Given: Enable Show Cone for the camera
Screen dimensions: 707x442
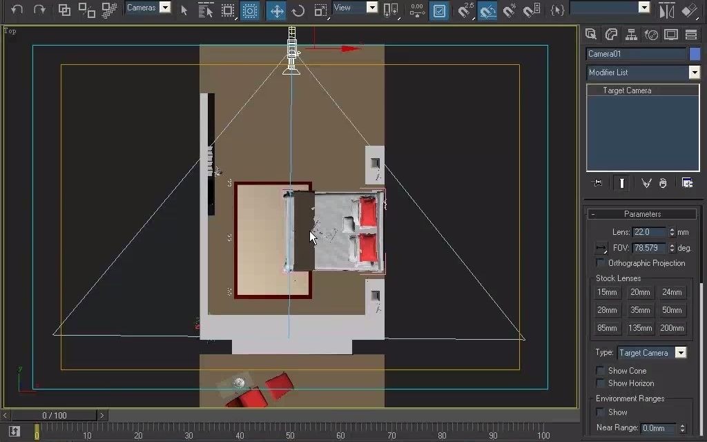Looking at the screenshot, I should [x=600, y=370].
